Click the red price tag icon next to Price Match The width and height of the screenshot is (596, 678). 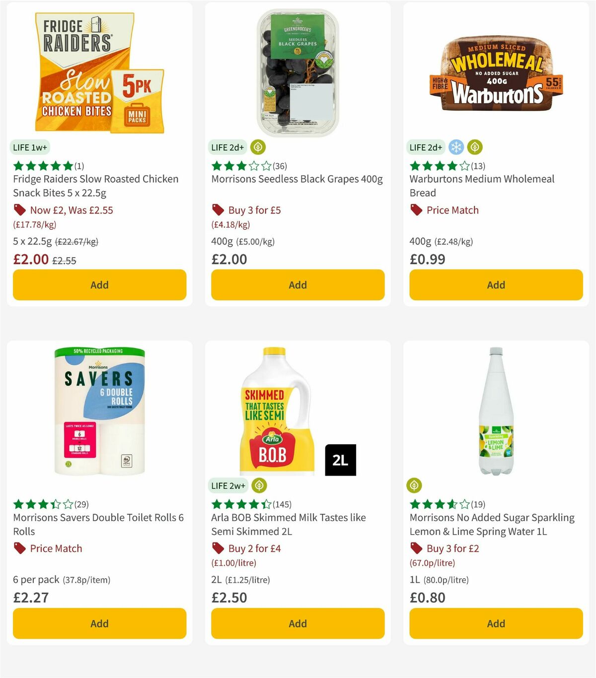point(416,210)
